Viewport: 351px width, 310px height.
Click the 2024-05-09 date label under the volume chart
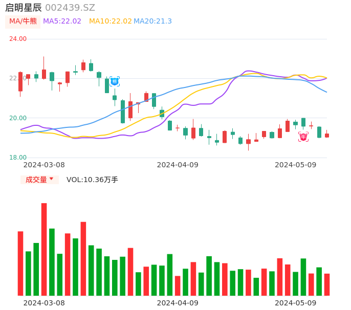pyautogui.click(x=295, y=302)
